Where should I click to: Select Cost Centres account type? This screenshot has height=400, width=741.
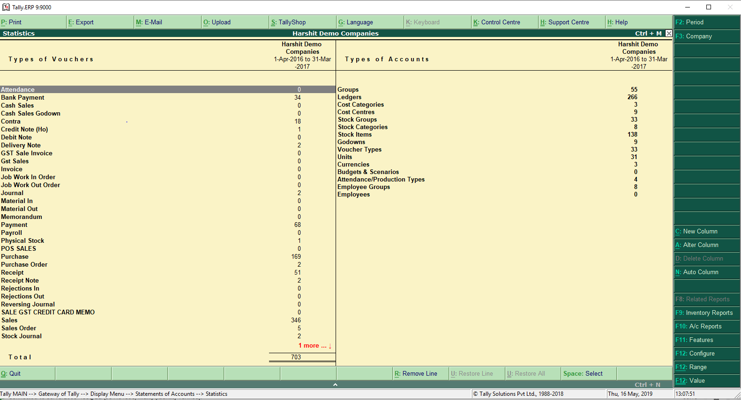(x=504, y=112)
